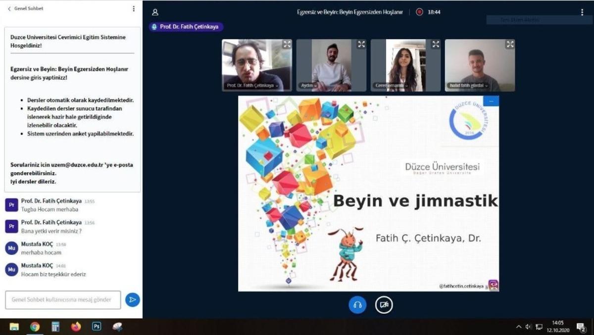The height and width of the screenshot is (335, 594).
Task: Open the participants list icon
Action: click(156, 11)
